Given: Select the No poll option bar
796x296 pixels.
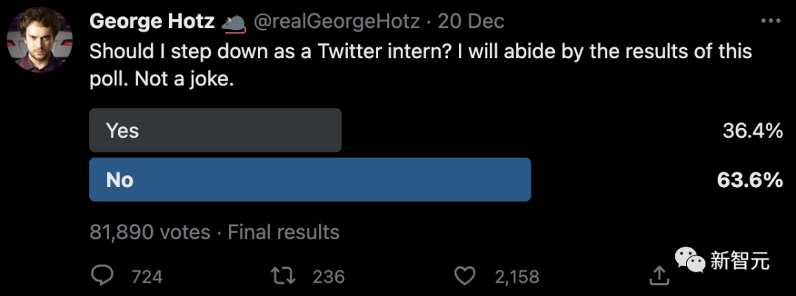Looking at the screenshot, I should (310, 179).
